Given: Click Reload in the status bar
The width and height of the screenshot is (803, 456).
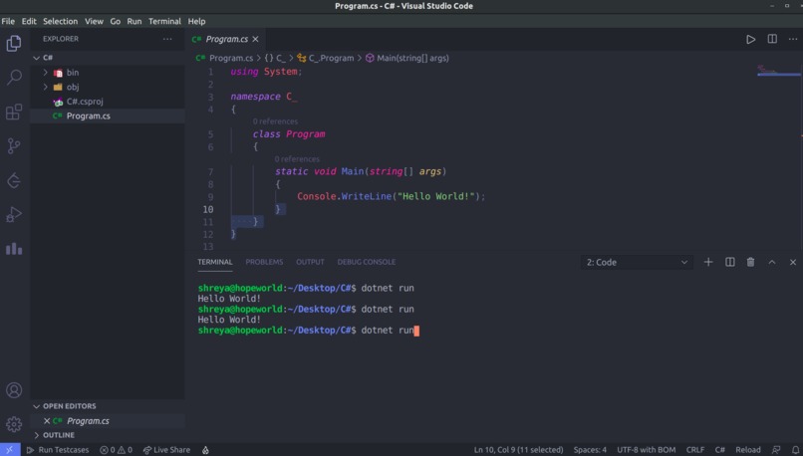Looking at the screenshot, I should click(747, 450).
